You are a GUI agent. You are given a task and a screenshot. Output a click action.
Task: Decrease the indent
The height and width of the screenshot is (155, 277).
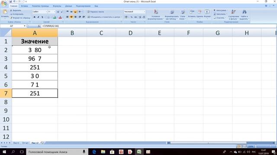[80, 17]
